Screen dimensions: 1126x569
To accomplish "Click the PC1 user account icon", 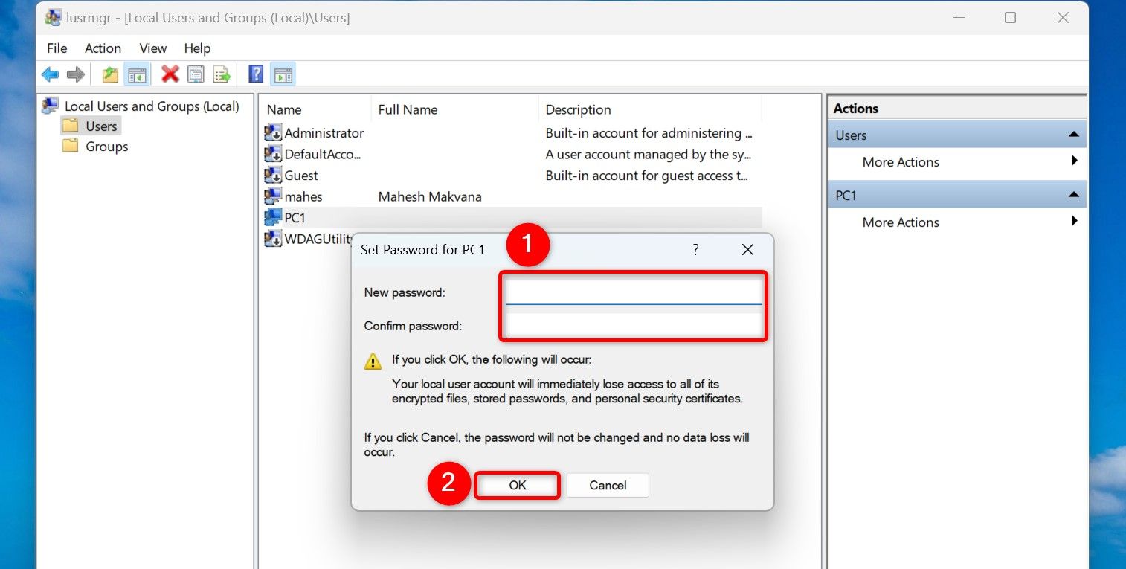I will tap(273, 218).
